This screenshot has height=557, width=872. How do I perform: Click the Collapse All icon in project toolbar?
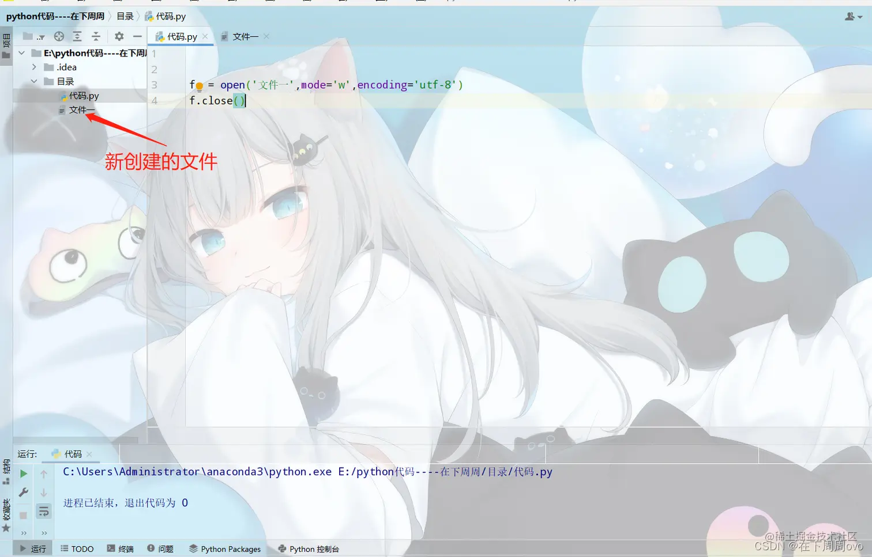tap(96, 36)
